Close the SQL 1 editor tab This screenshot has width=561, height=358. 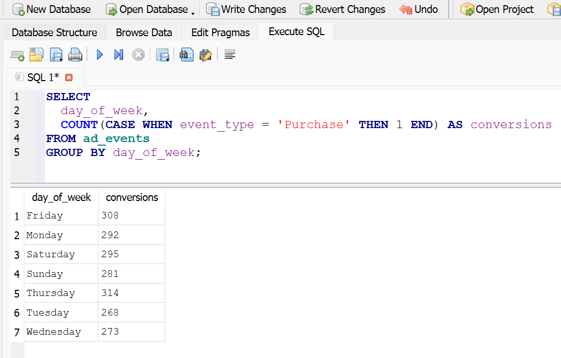pyautogui.click(x=69, y=77)
